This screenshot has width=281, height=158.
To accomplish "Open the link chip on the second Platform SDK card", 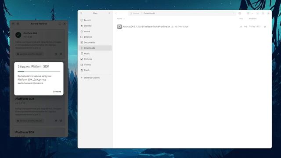I will (x=29, y=121).
